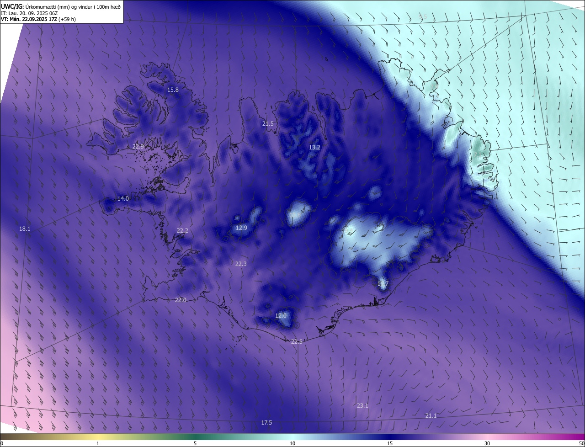Click the 15 tick label on the color scale
Screen dimensions: 585x447
390,444
